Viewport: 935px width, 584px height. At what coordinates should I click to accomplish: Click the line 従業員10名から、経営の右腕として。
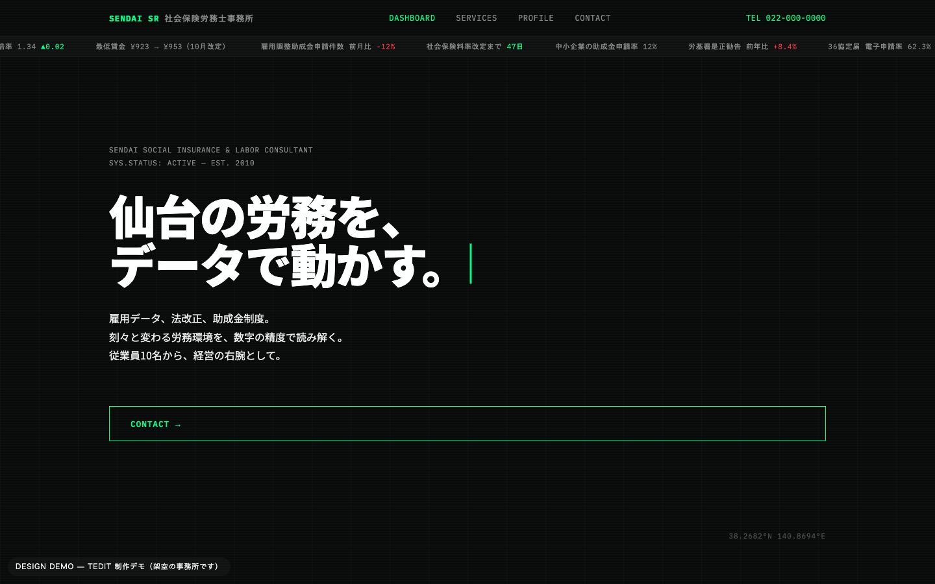(x=197, y=356)
